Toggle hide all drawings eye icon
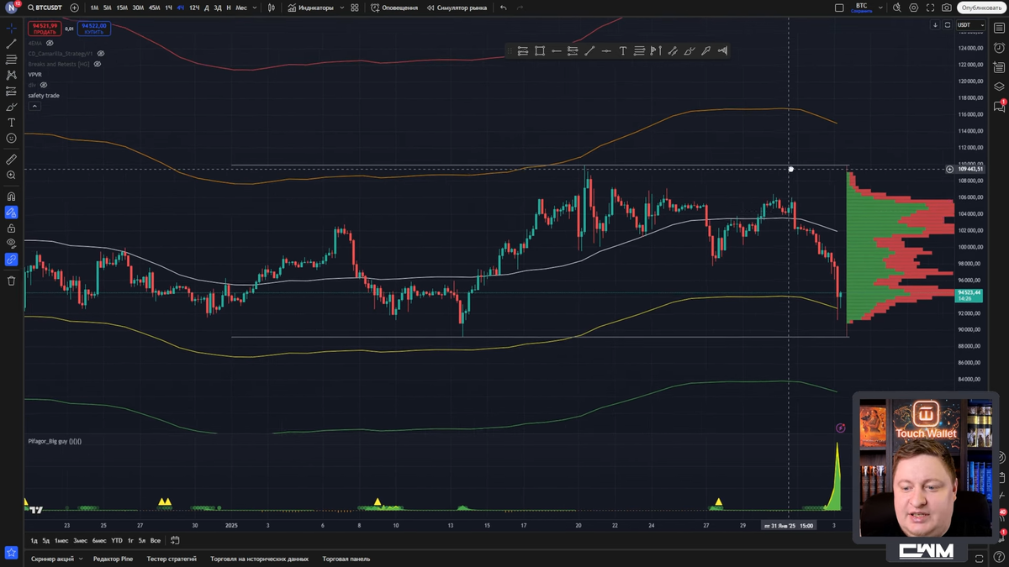 (x=12, y=244)
